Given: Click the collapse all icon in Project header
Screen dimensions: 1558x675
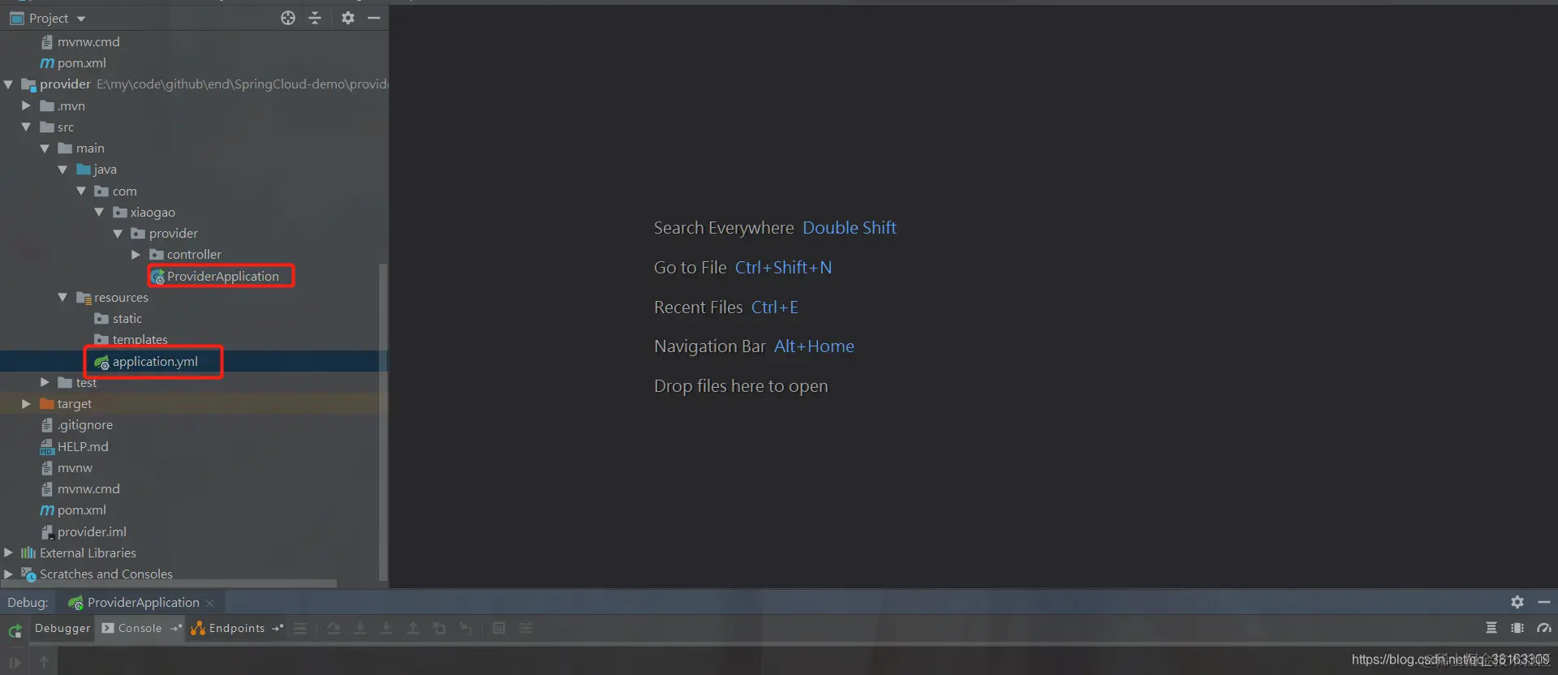Looking at the screenshot, I should (315, 18).
